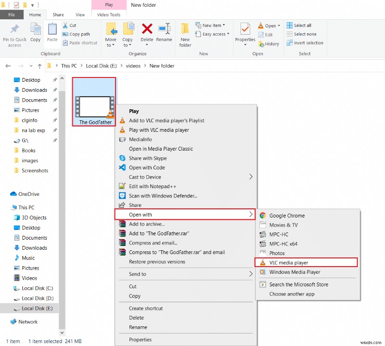The height and width of the screenshot is (346, 385).
Task: Click Select all in ribbon
Action: click(299, 26)
